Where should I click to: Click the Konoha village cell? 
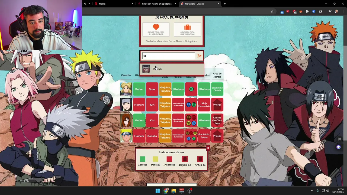pyautogui.click(x=152, y=136)
